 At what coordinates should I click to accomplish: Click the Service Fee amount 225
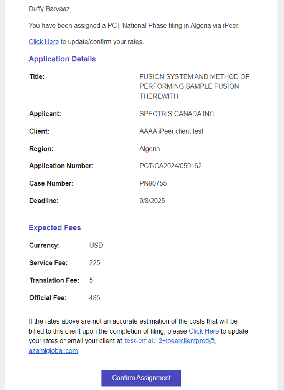coord(94,263)
